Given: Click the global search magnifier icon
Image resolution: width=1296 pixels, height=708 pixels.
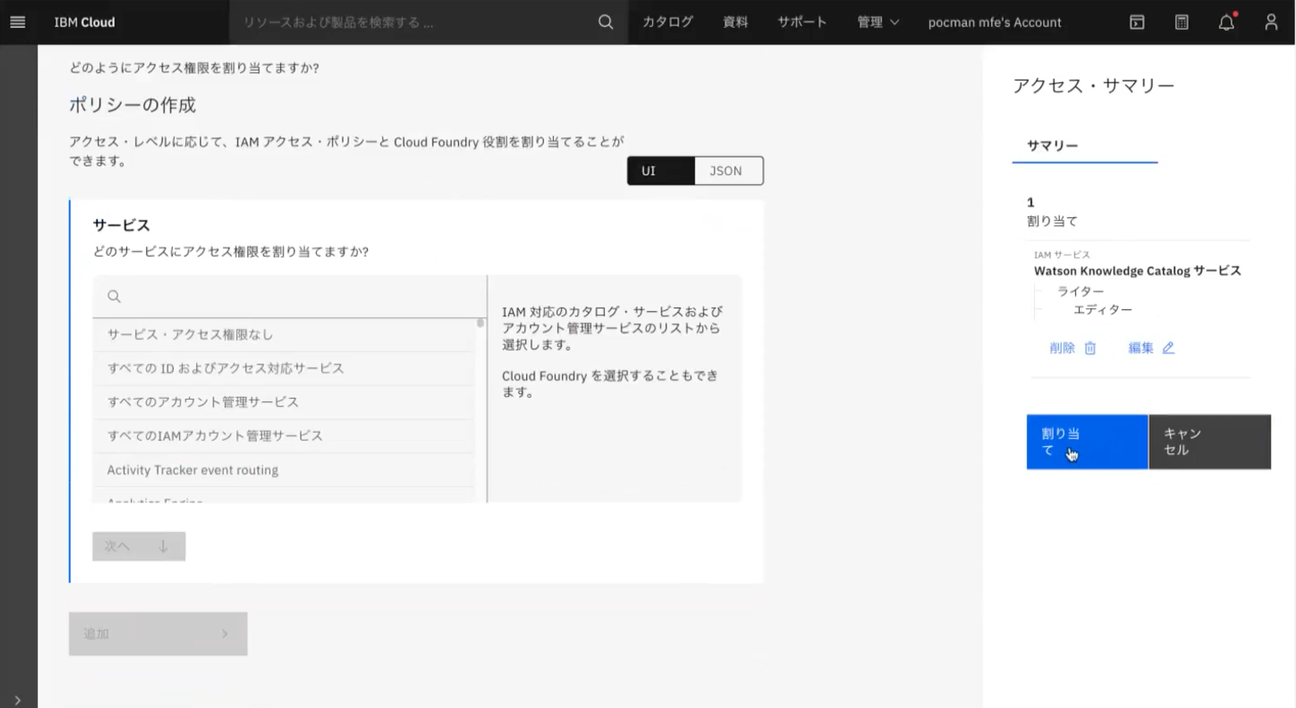Looking at the screenshot, I should tap(605, 22).
